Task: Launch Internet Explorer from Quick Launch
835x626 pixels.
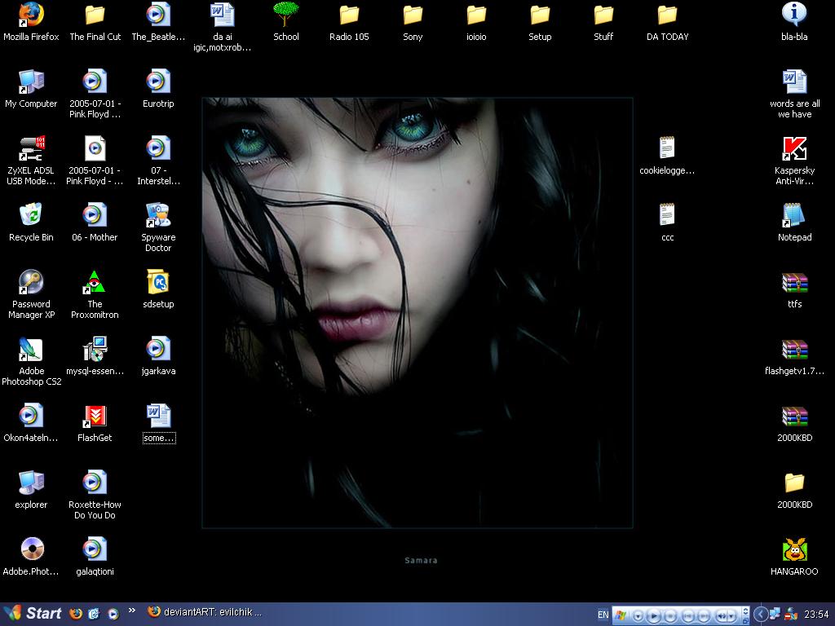Action: coord(95,614)
